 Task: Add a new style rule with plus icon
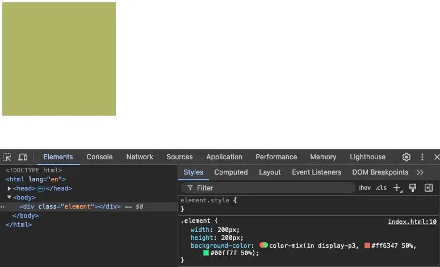click(398, 188)
